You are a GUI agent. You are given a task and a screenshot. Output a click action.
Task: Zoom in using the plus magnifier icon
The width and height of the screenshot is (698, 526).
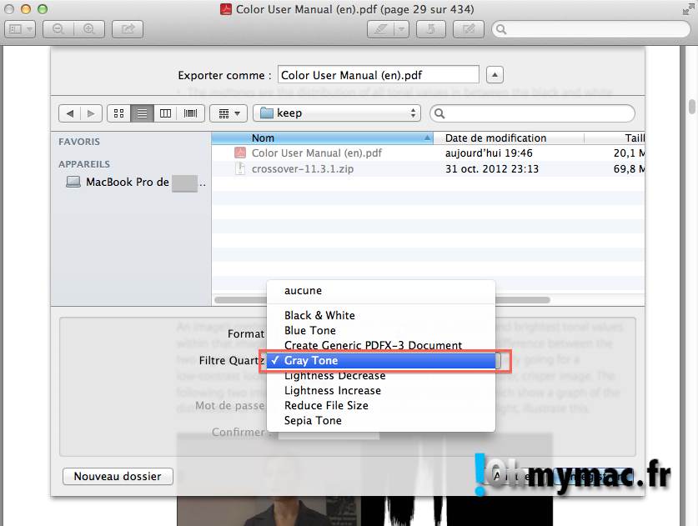click(x=89, y=29)
